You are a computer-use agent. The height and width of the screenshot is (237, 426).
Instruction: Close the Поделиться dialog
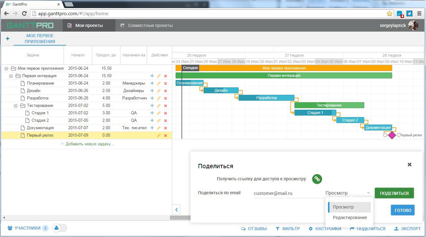click(x=410, y=165)
